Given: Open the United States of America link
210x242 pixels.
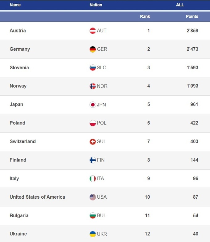Looking at the screenshot, I should pos(37,197).
